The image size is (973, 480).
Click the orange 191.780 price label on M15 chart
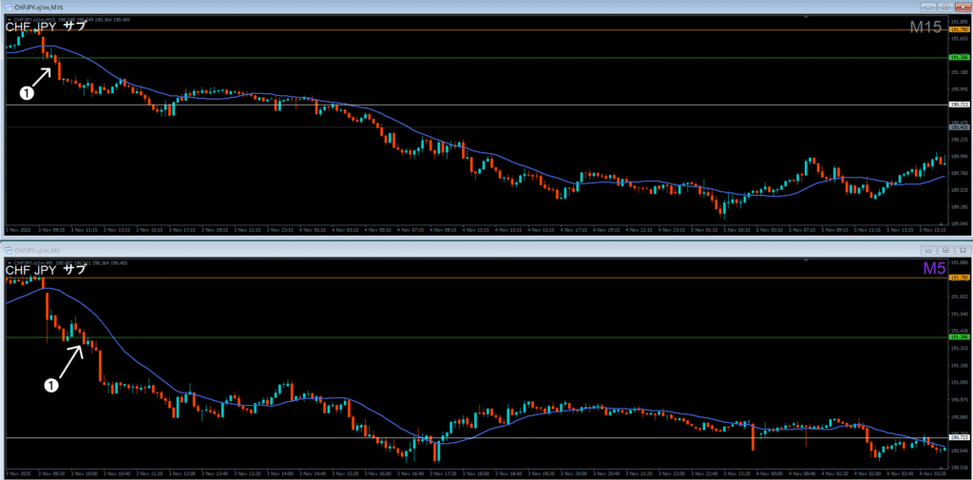[958, 30]
